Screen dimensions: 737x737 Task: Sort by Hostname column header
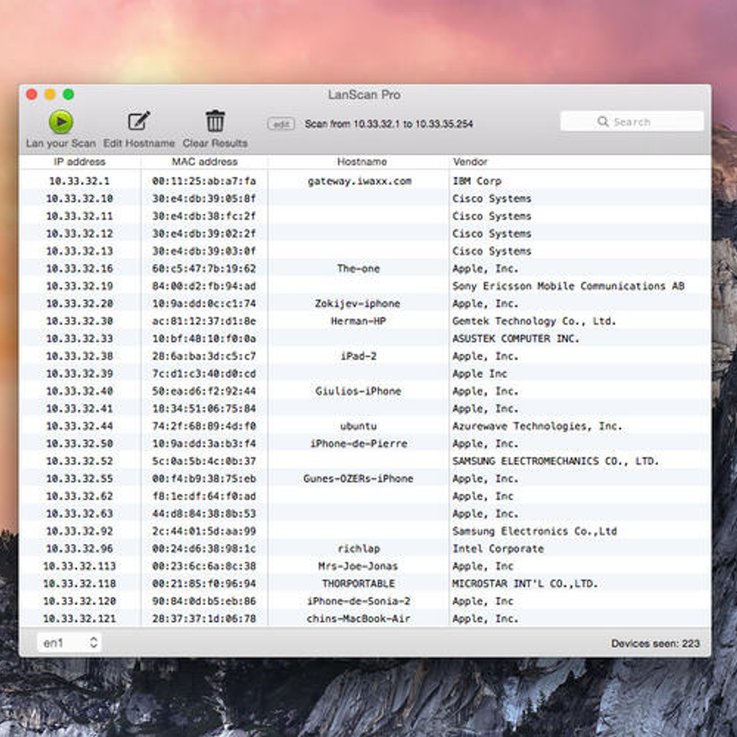click(362, 162)
